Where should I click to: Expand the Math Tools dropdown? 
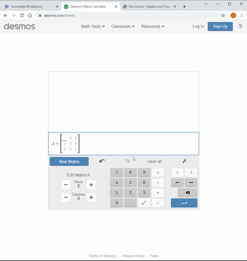(93, 26)
